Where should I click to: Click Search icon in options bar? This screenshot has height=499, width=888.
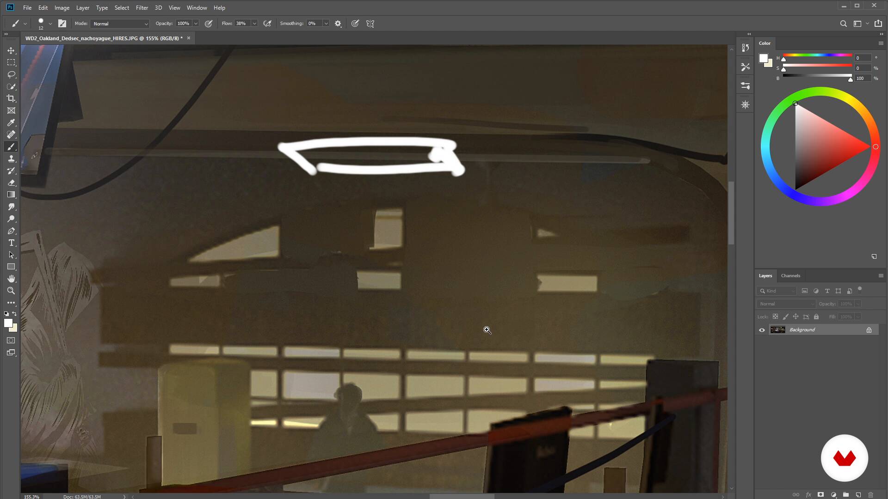tap(843, 24)
